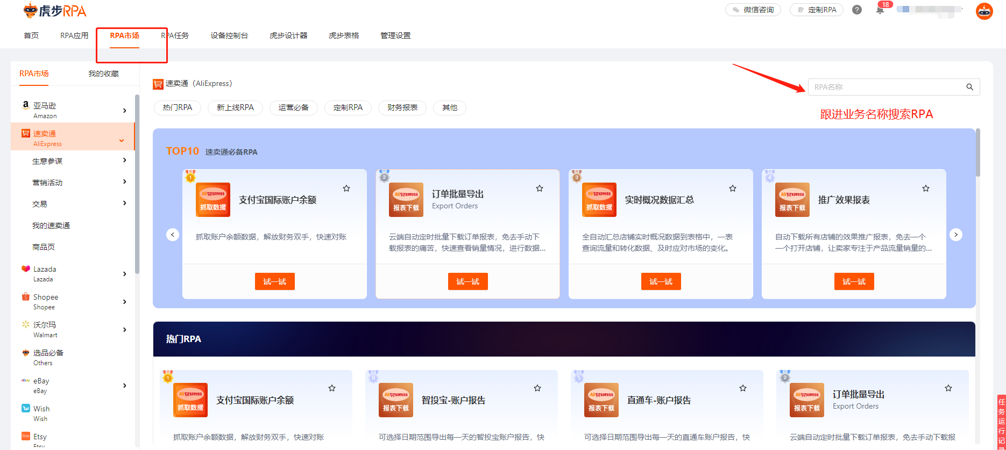The image size is (1006, 450).
Task: Open the RPA任务 tab
Action: (175, 35)
